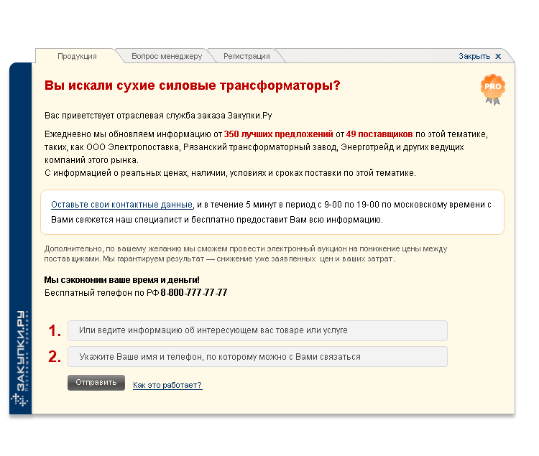The width and height of the screenshot is (539, 456).
Task: Click the bold Мы сэкономим ваше время text
Action: click(121, 280)
